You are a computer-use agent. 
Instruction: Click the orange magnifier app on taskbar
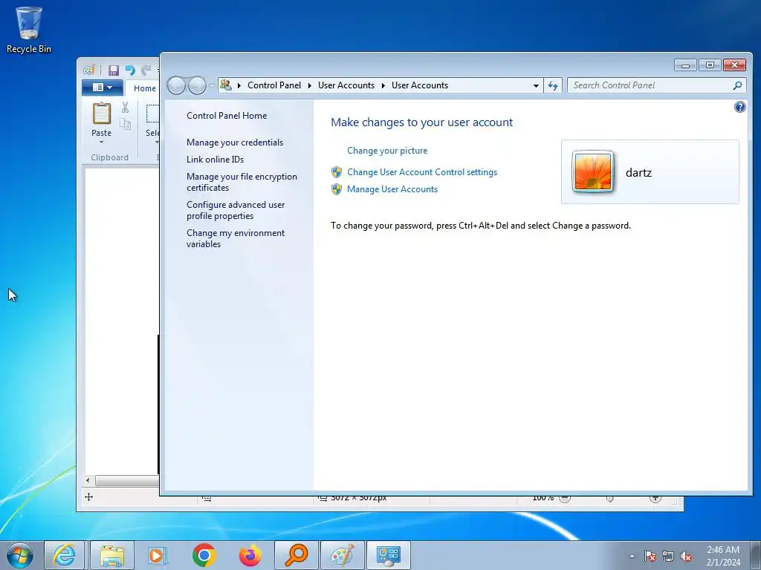click(x=296, y=555)
